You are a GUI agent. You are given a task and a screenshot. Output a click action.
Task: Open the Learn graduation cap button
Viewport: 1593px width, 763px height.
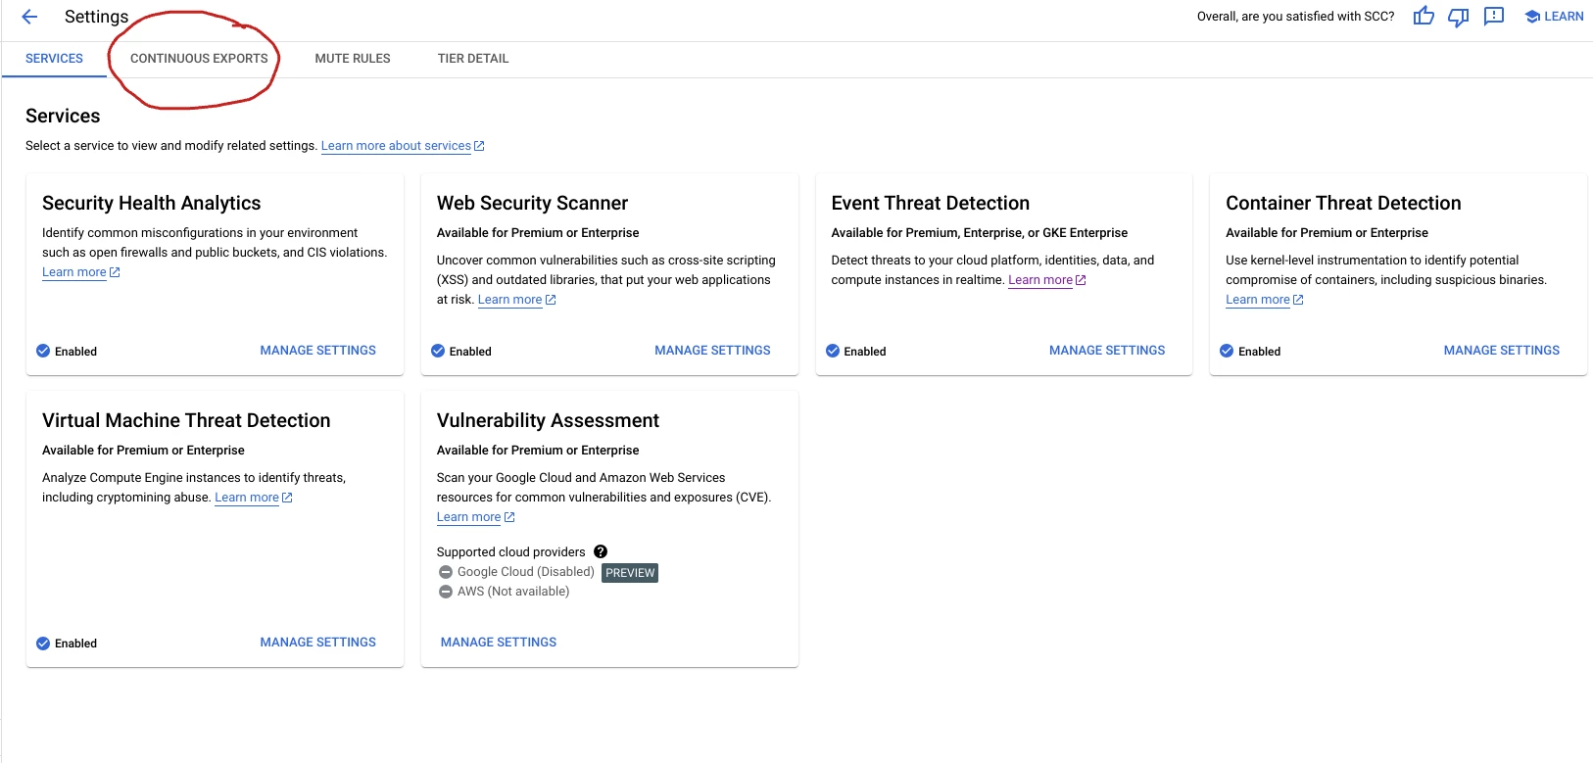pos(1554,17)
